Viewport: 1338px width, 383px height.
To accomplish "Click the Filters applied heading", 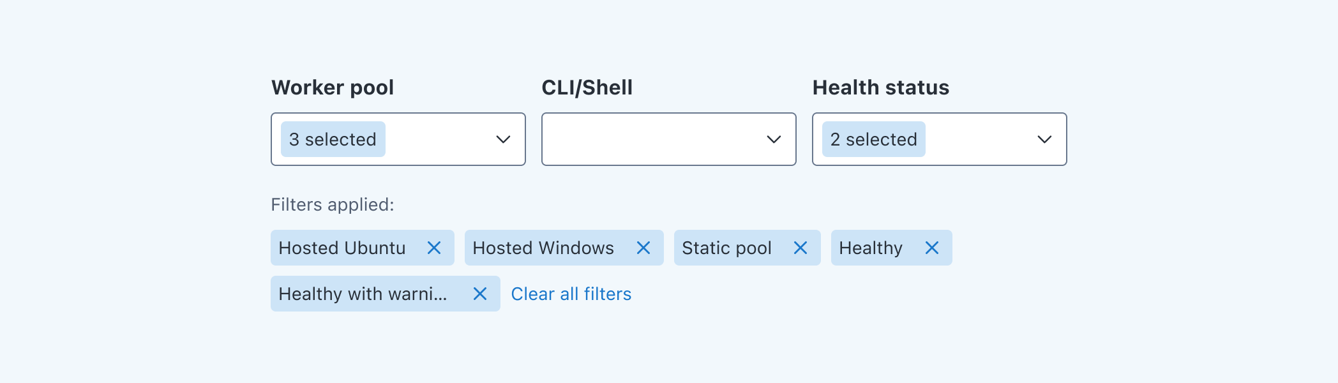I will click(331, 205).
